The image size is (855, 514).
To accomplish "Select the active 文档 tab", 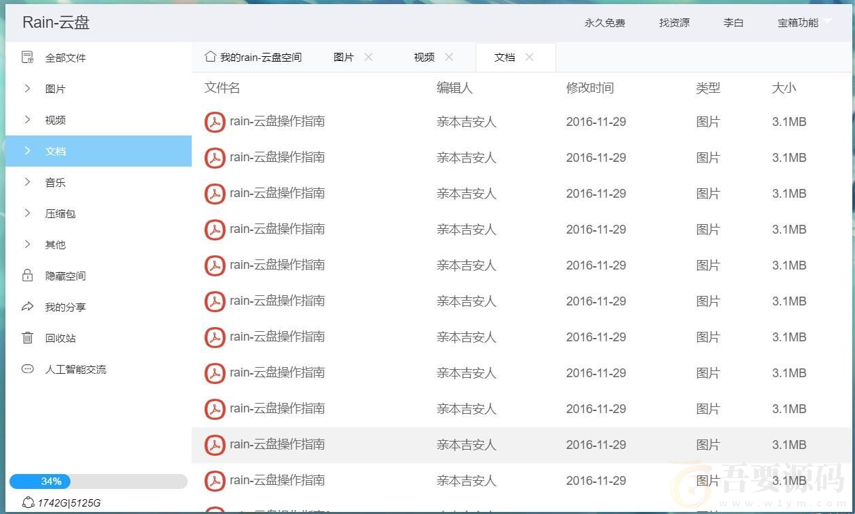I will coord(516,58).
